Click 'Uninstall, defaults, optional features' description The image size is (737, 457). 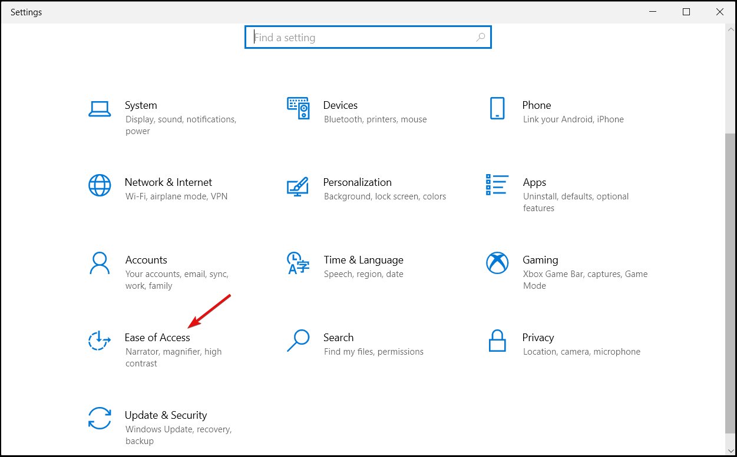(576, 202)
